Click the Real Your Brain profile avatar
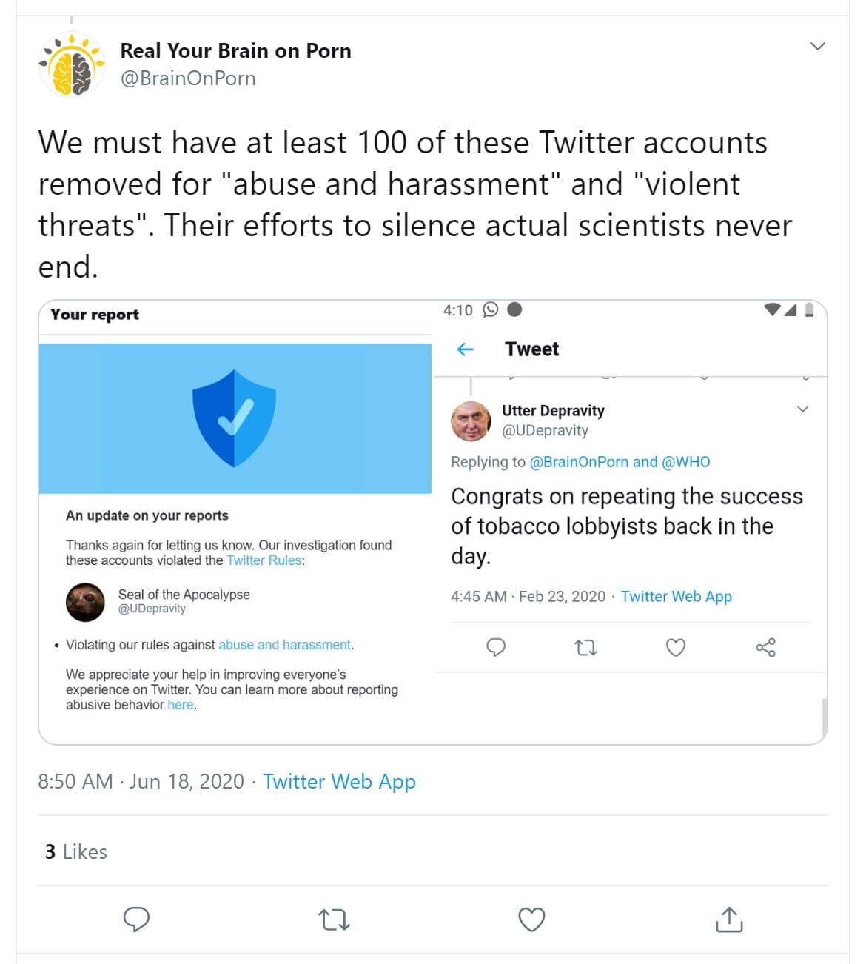 coord(72,65)
